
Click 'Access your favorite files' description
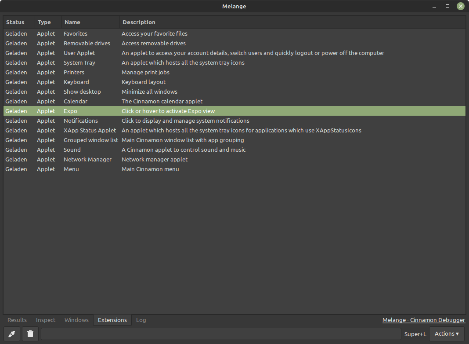154,34
